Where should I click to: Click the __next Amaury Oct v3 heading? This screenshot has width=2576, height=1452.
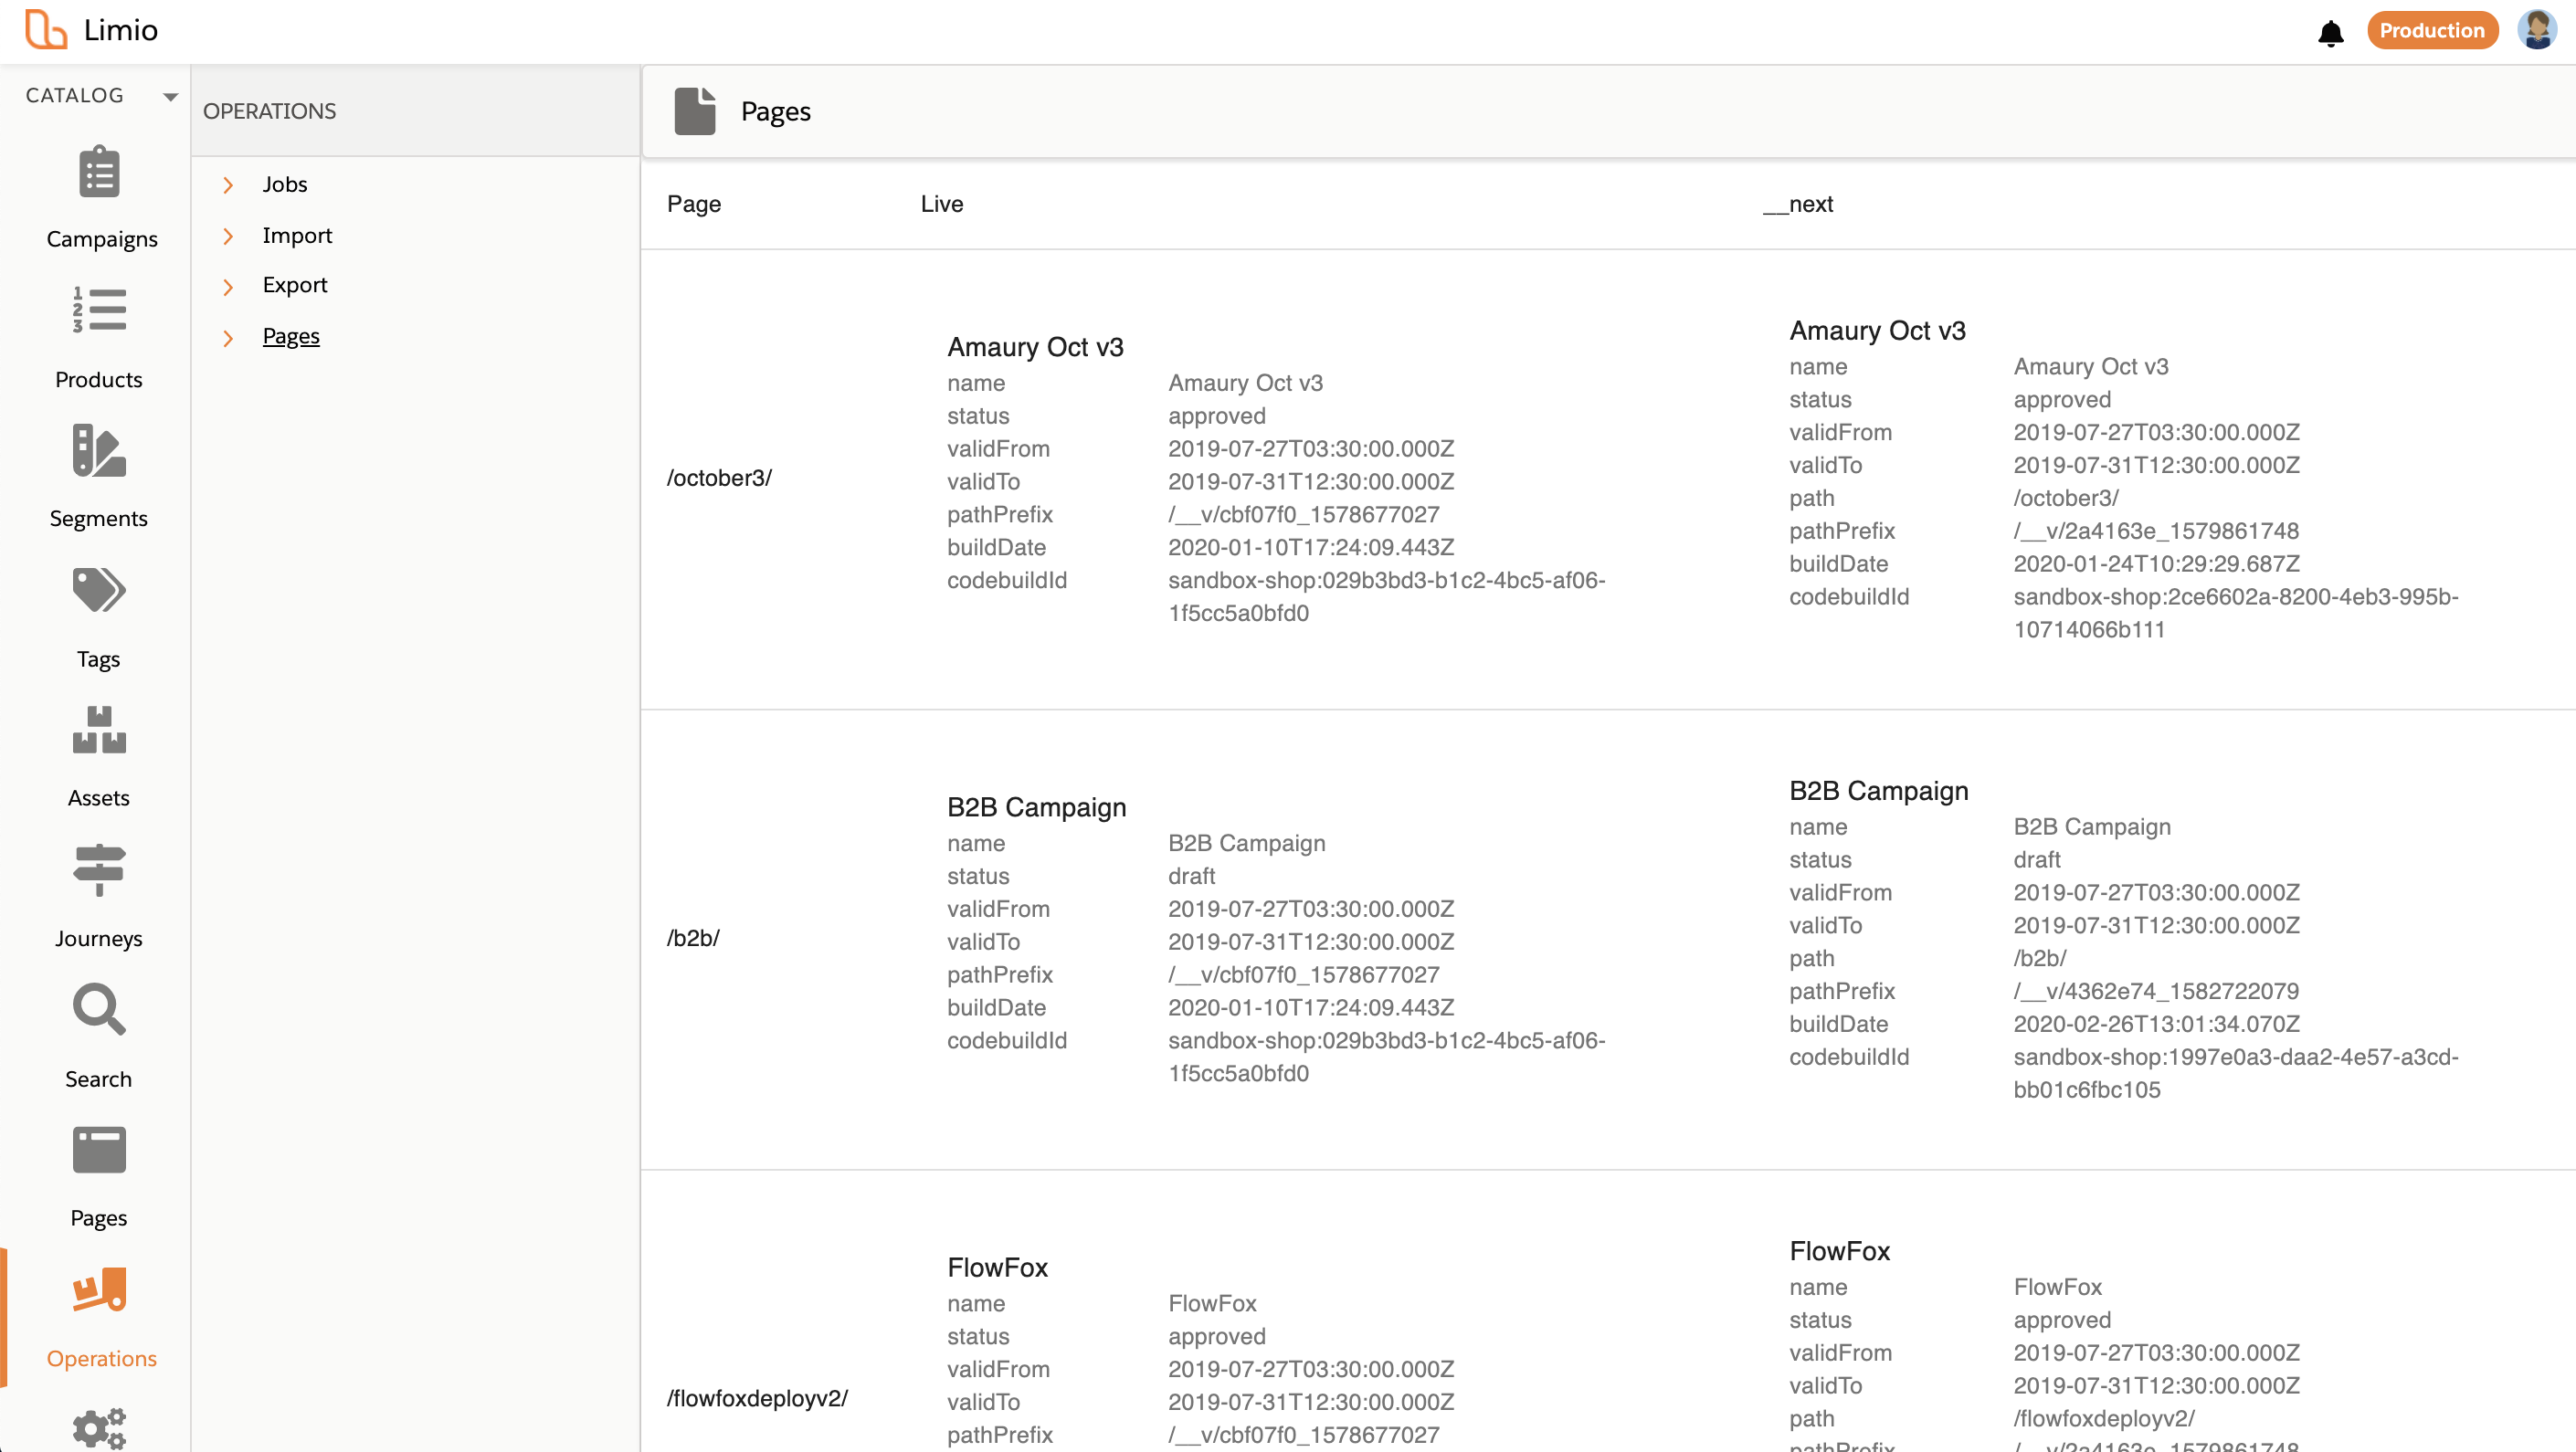tap(1877, 331)
